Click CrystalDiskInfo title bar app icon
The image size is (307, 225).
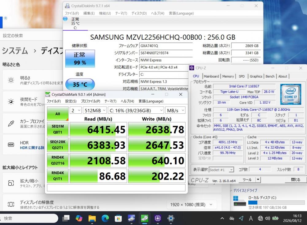pyautogui.click(x=67, y=6)
